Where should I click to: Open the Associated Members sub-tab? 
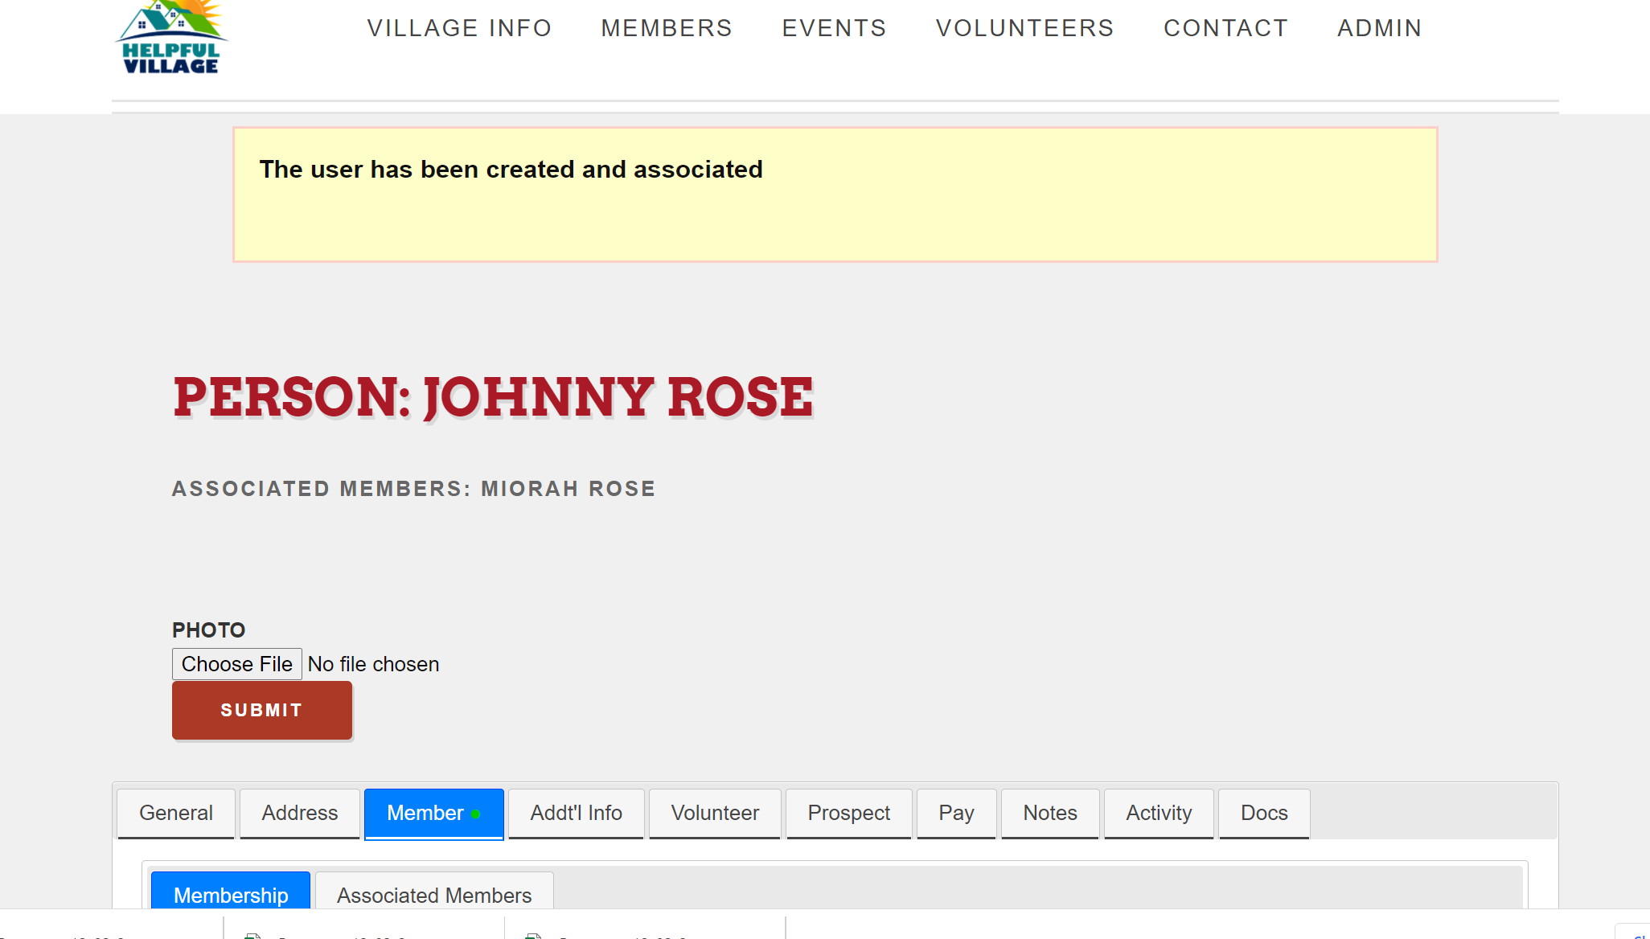point(434,891)
